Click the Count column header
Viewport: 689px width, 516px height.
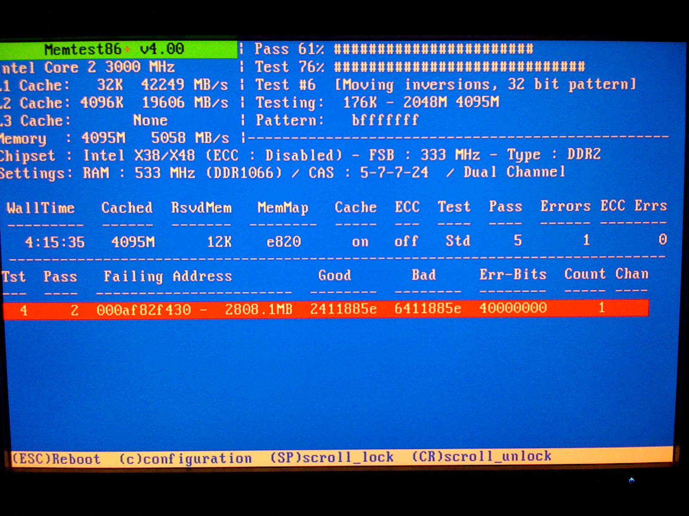tap(585, 274)
